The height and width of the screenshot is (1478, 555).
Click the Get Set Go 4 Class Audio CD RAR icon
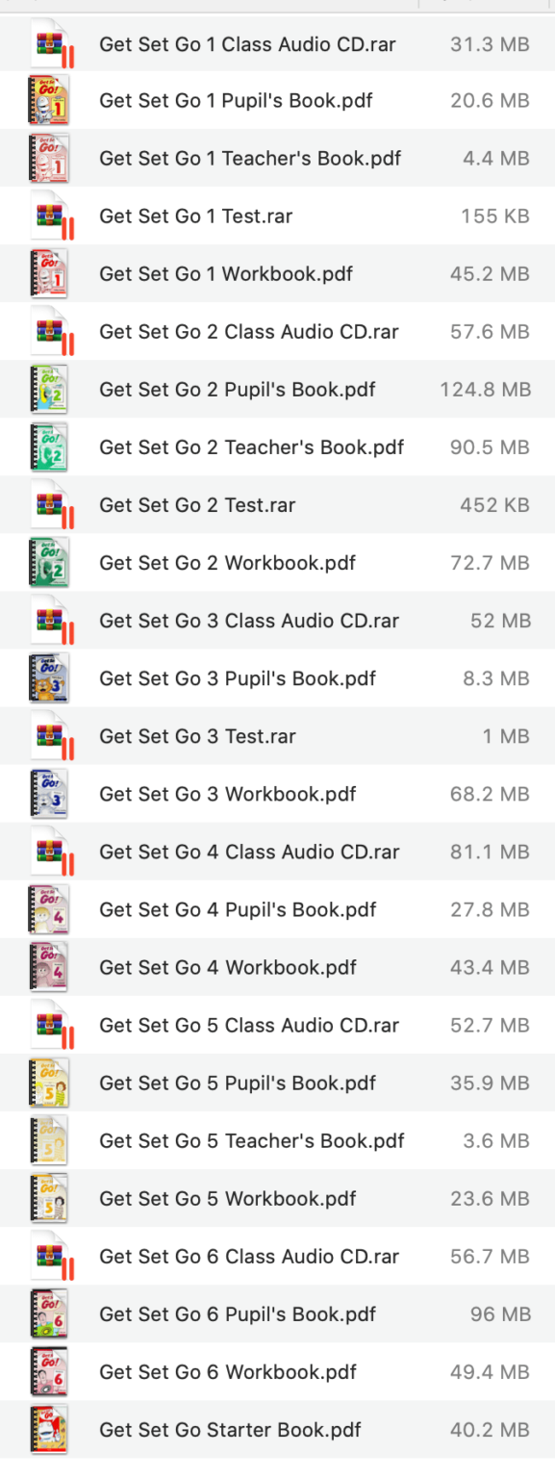coord(50,852)
